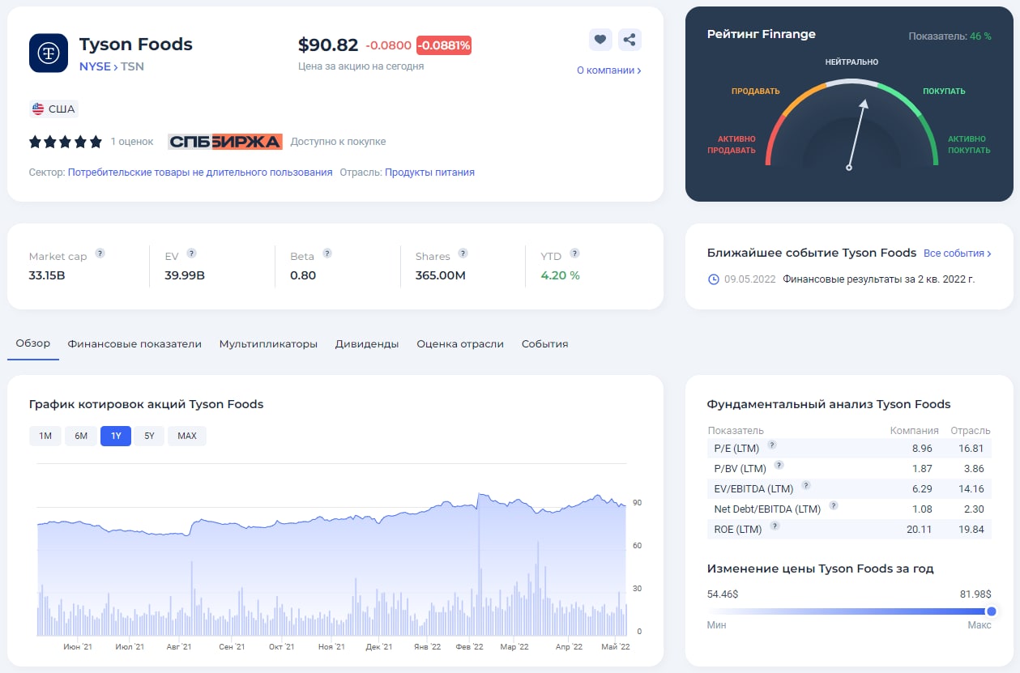Viewport: 1020px width, 673px height.
Task: Click the YTD help icon
Action: pos(574,253)
